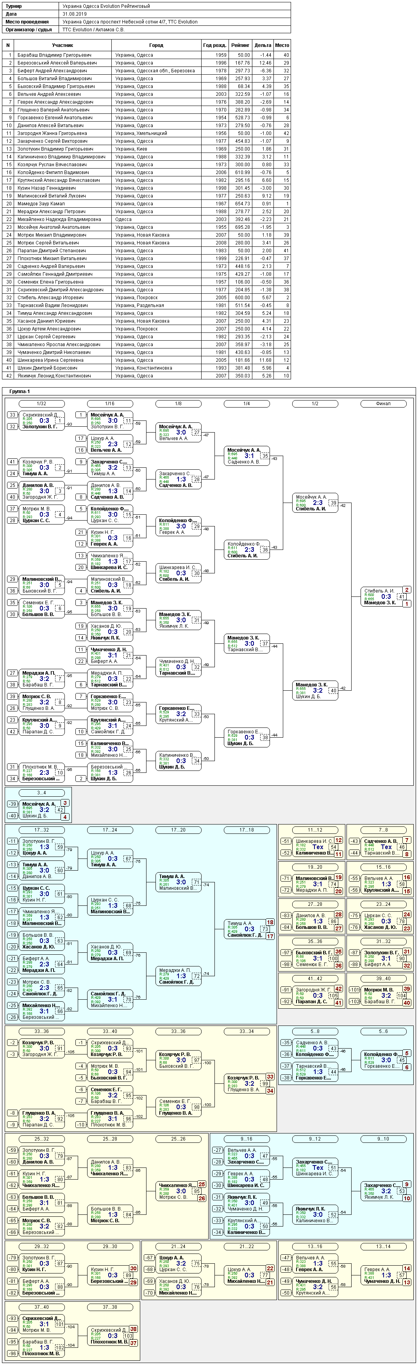Click the '11...12' bracket header

(x=315, y=830)
